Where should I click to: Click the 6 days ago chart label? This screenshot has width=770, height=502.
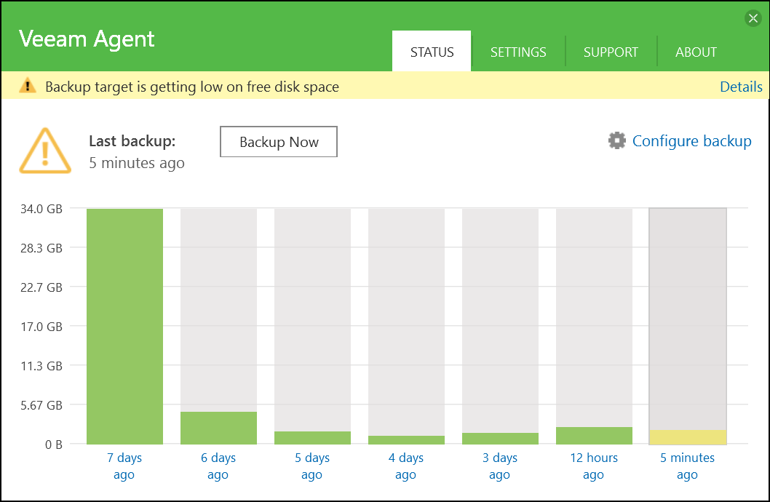(218, 466)
